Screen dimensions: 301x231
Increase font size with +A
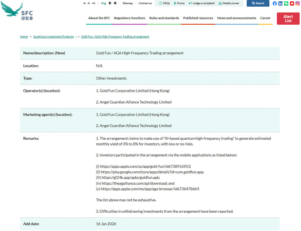tap(93, 3)
